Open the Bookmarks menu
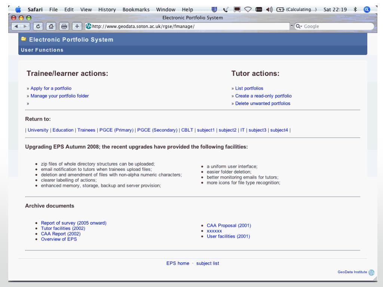The image size is (383, 287). pos(136,9)
